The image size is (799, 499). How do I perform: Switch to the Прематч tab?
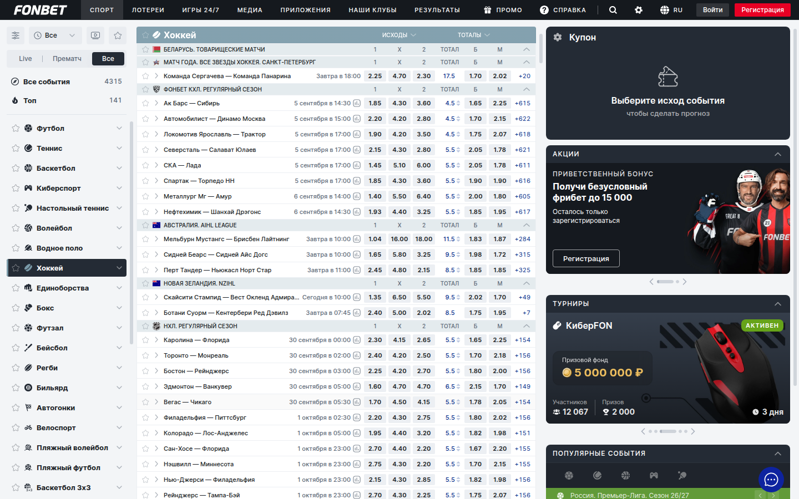point(67,59)
